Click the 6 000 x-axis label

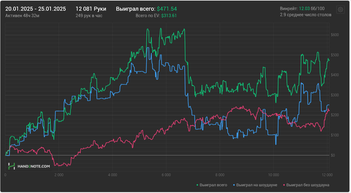coord(166,175)
